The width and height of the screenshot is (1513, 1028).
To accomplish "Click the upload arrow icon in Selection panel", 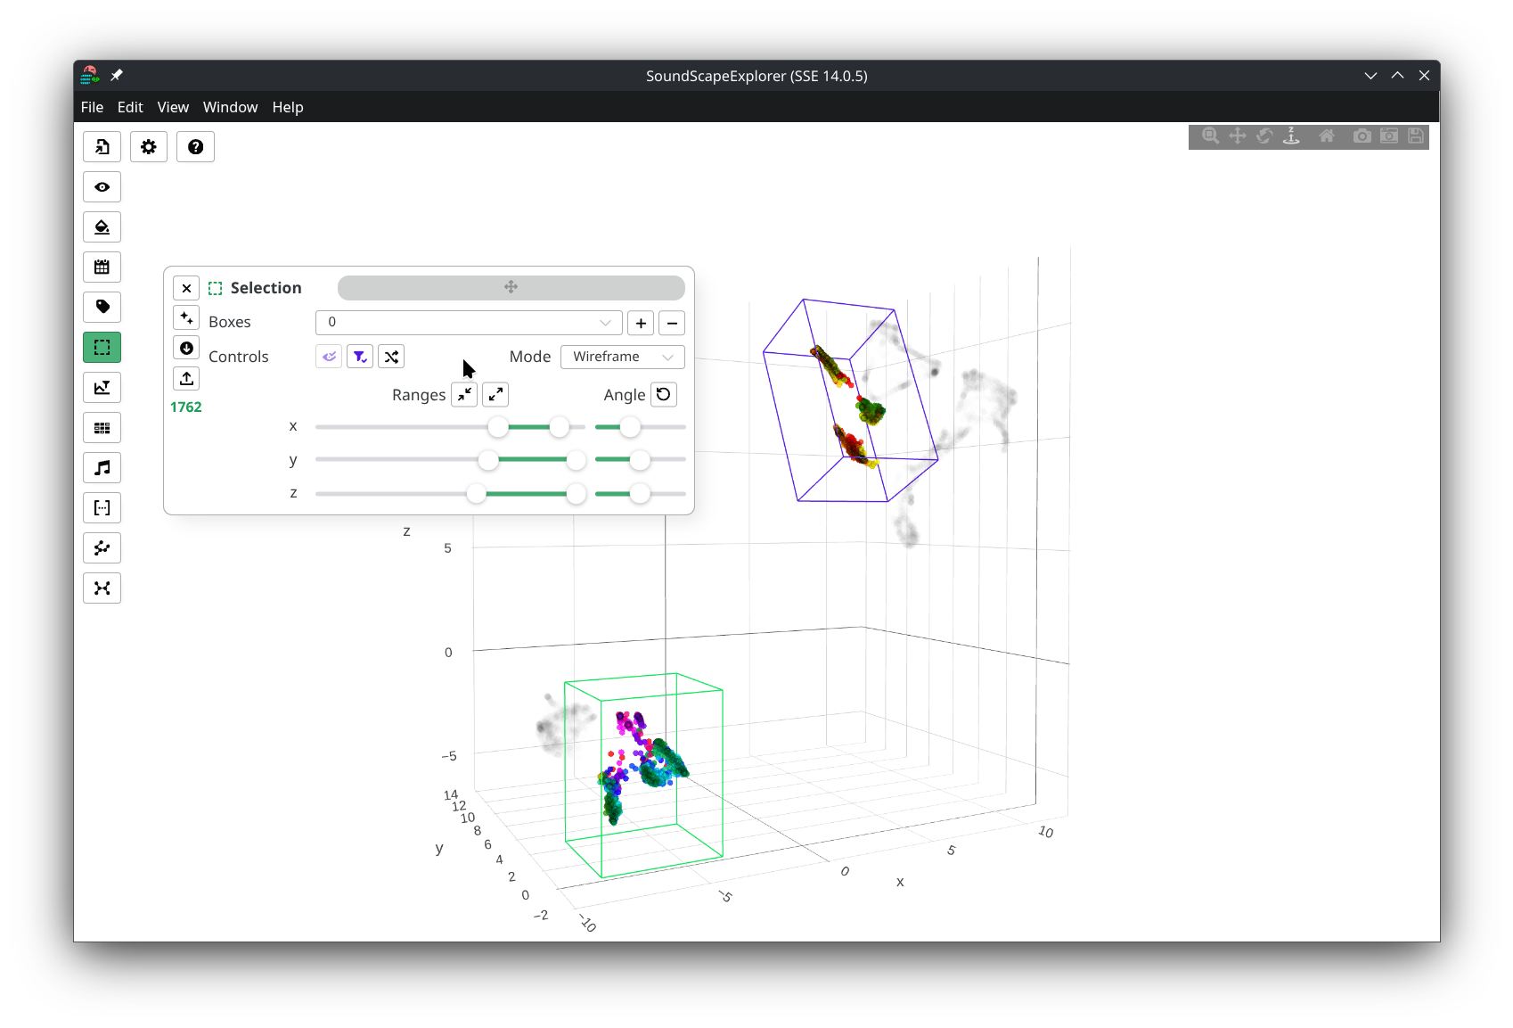I will (186, 379).
